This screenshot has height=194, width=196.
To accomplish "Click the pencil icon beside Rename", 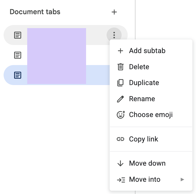I will pyautogui.click(x=120, y=99).
